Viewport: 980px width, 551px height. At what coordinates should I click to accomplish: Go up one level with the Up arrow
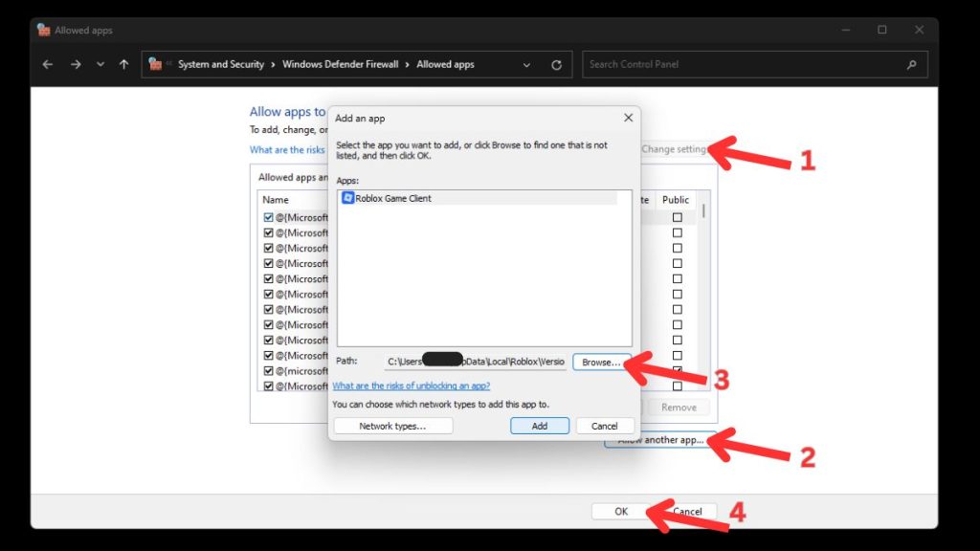[x=123, y=65]
